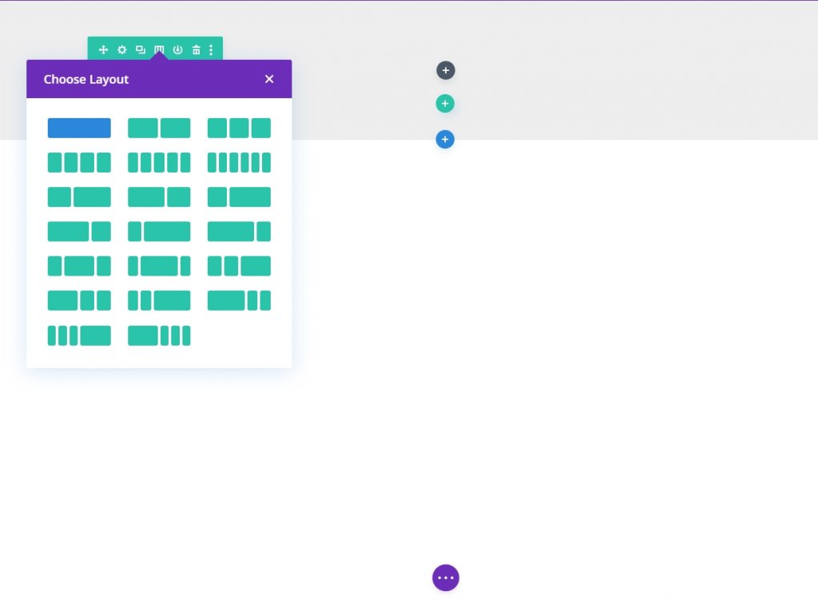Delete the row with the trash icon
Image resolution: width=818 pixels, height=603 pixels.
(x=197, y=50)
